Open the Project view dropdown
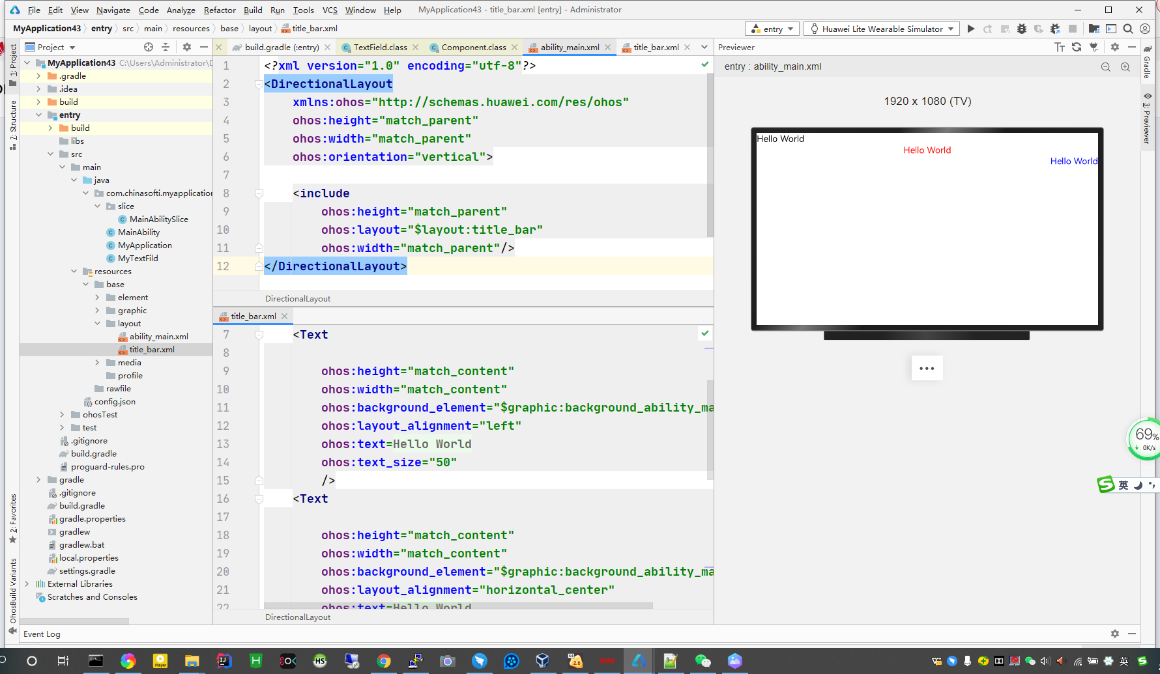The height and width of the screenshot is (674, 1160). tap(51, 47)
